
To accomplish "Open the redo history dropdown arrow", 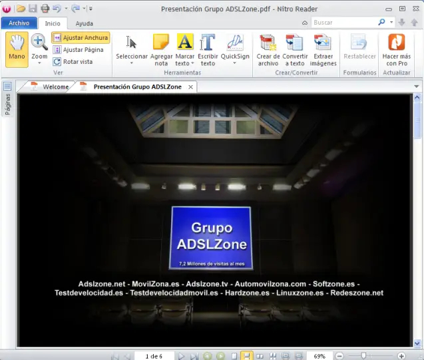I will click(84, 9).
